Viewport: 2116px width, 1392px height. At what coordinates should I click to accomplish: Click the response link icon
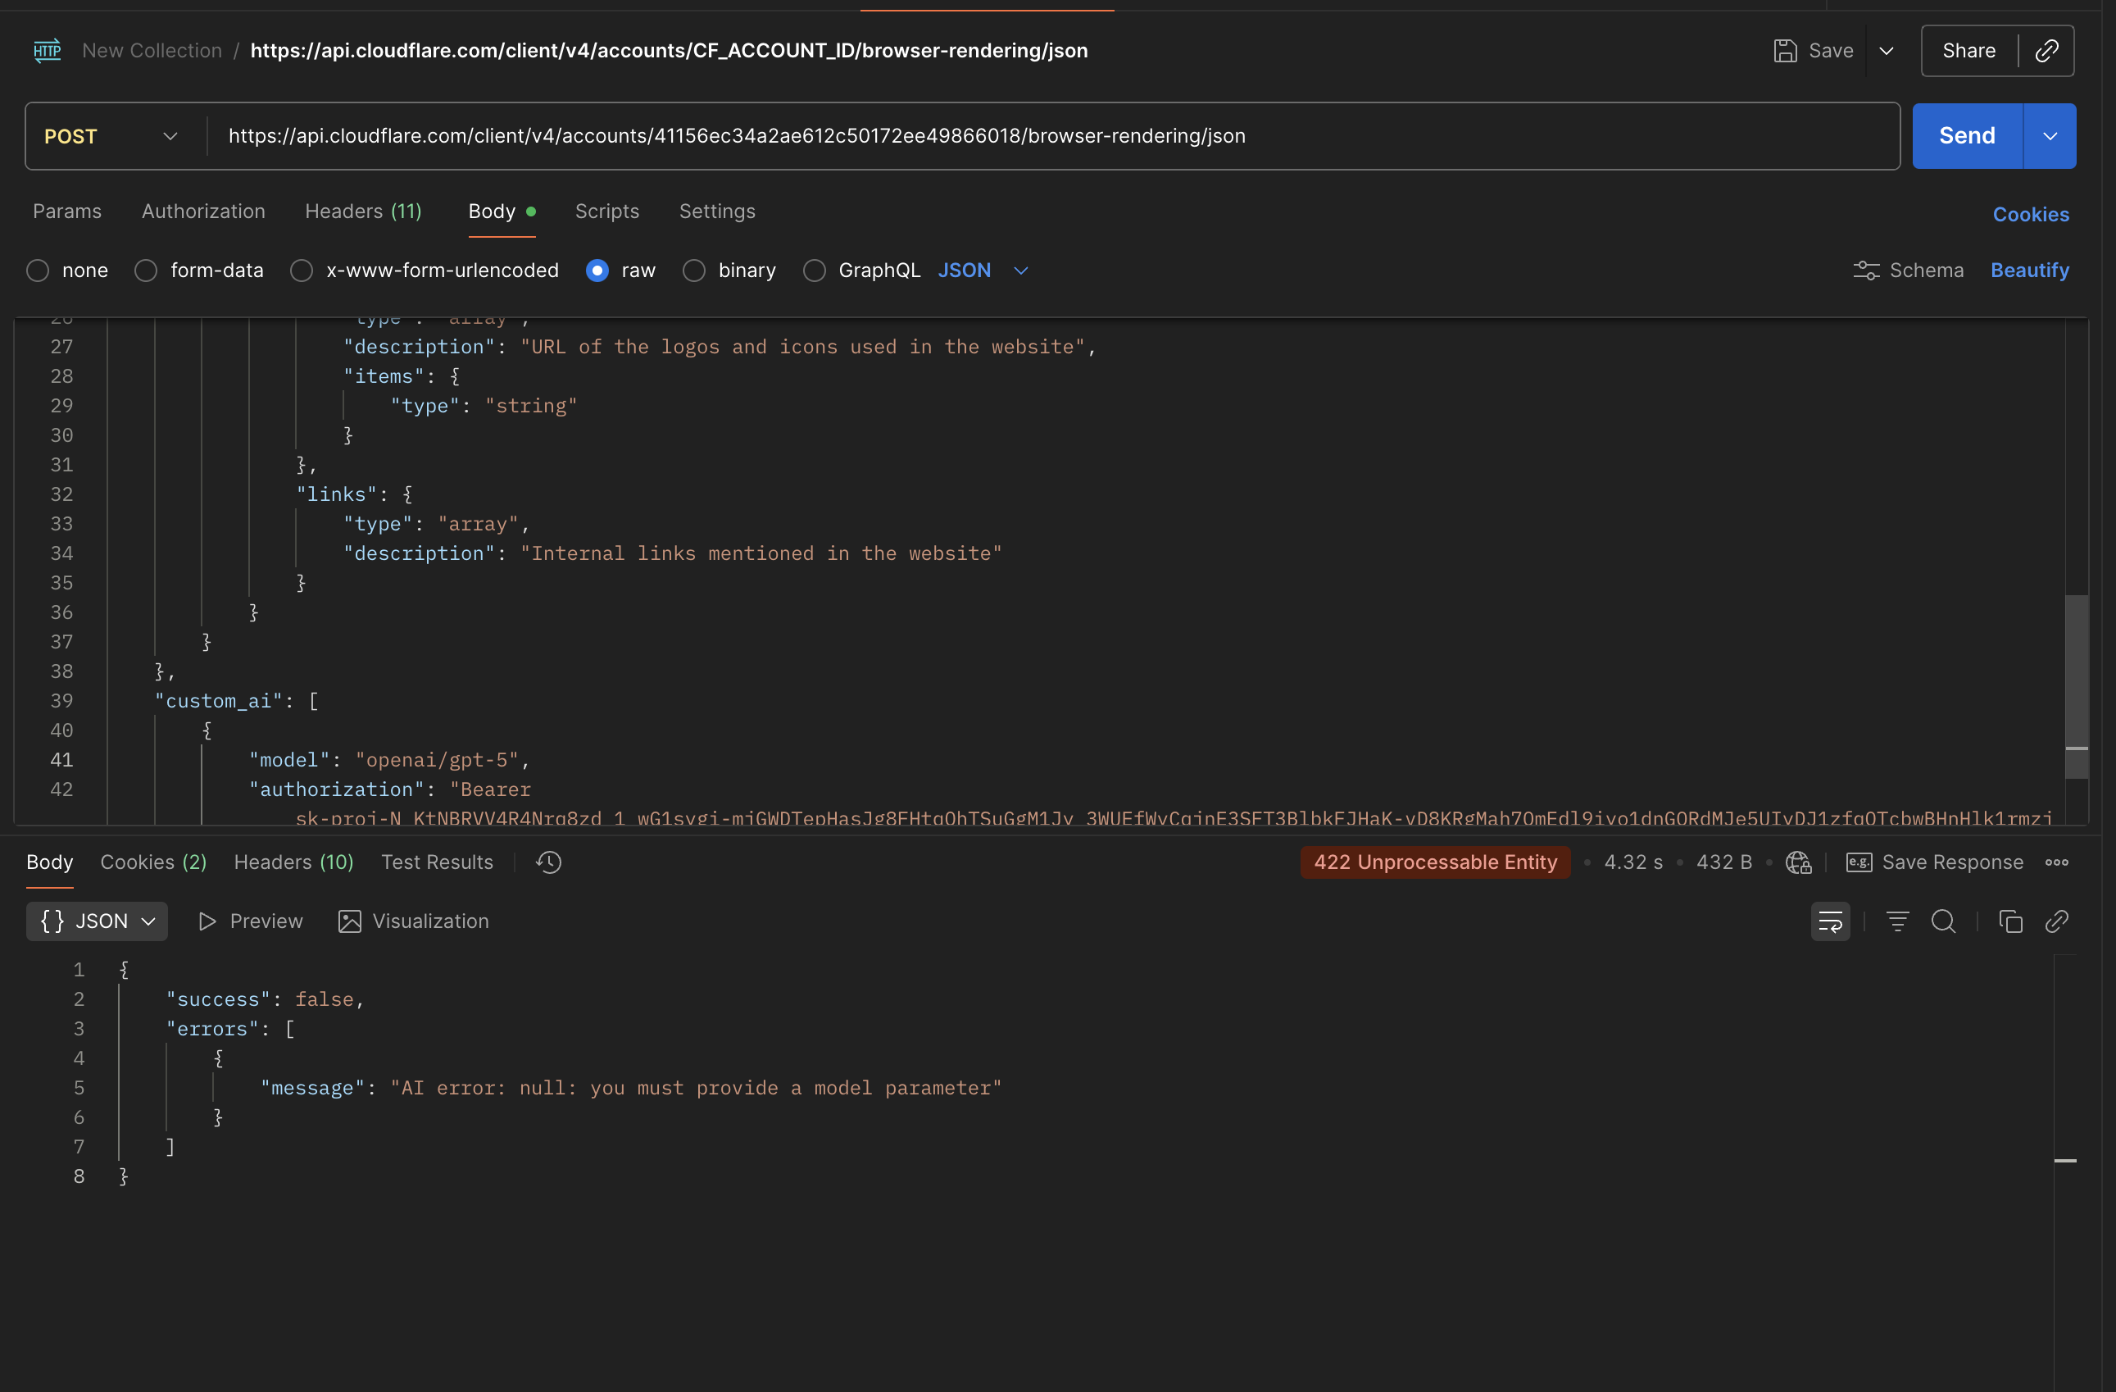coord(2055,921)
